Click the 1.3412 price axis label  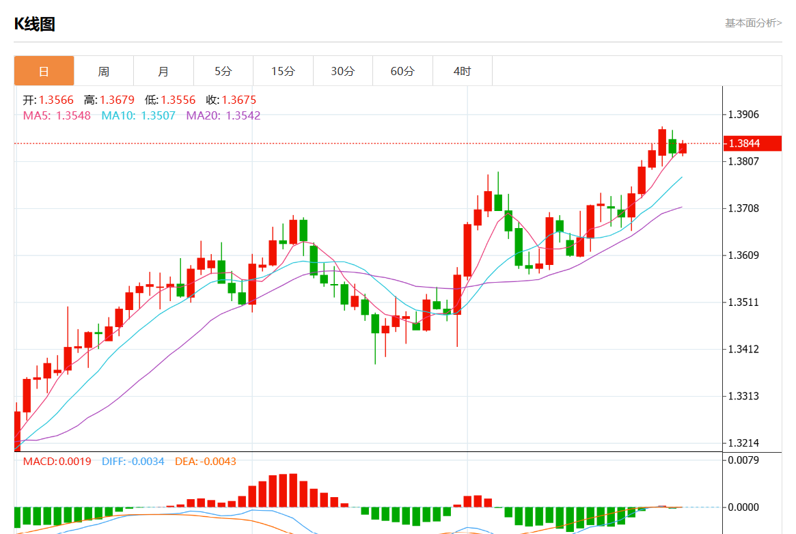[743, 349]
